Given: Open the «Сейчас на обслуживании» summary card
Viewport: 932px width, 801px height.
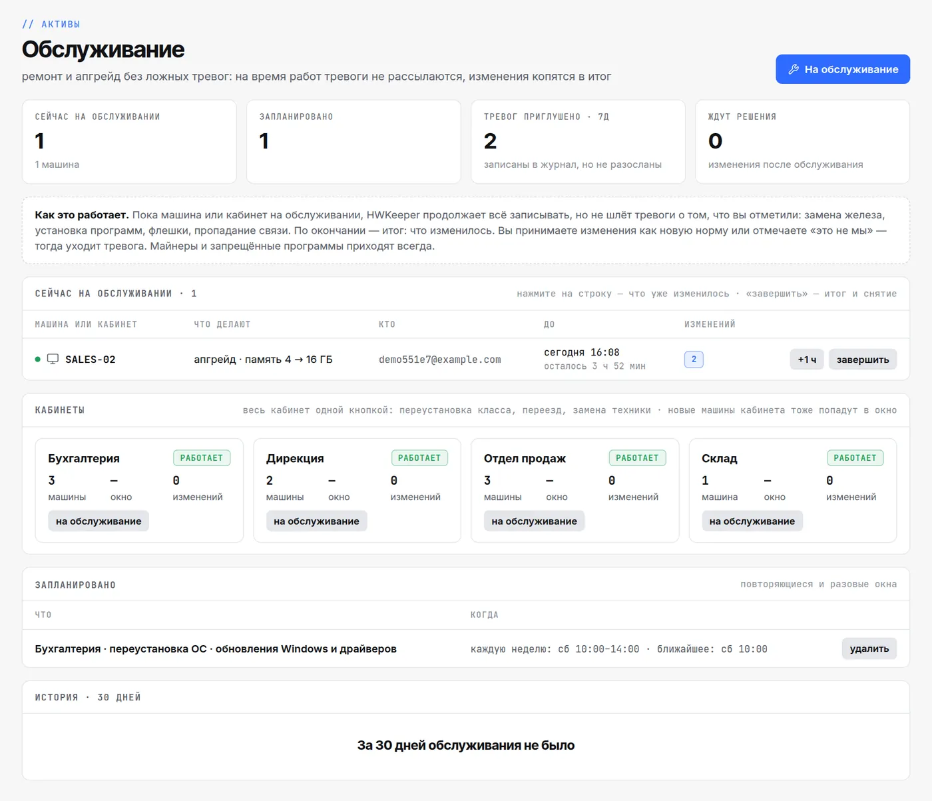Looking at the screenshot, I should (129, 142).
